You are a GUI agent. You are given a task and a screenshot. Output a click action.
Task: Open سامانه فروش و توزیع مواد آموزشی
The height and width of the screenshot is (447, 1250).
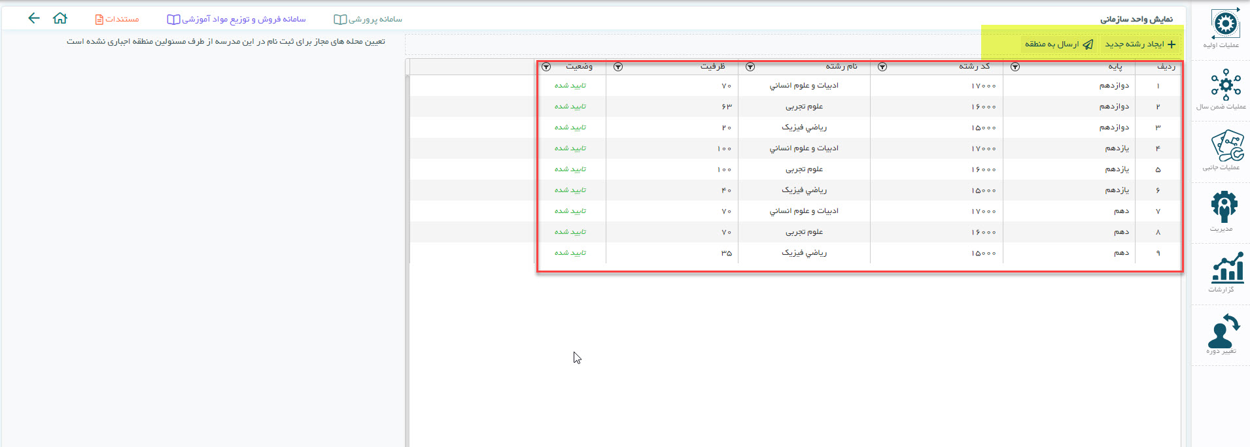pos(237,19)
